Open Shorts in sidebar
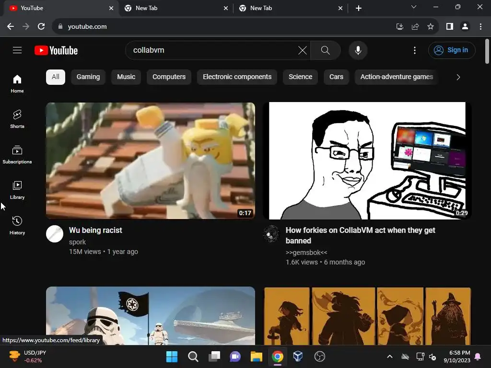The height and width of the screenshot is (368, 491). click(17, 119)
